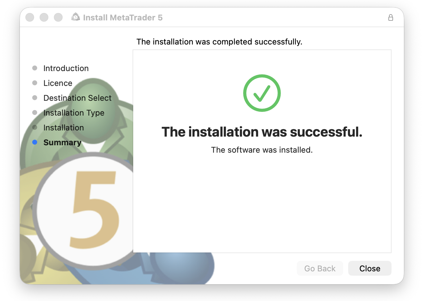Select the Summary step in the sidebar
Screen dimensions: 425x301
(x=62, y=142)
